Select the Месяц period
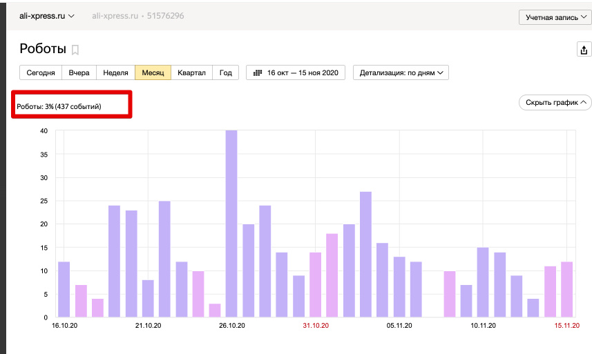This screenshot has width=592, height=354. pyautogui.click(x=153, y=72)
